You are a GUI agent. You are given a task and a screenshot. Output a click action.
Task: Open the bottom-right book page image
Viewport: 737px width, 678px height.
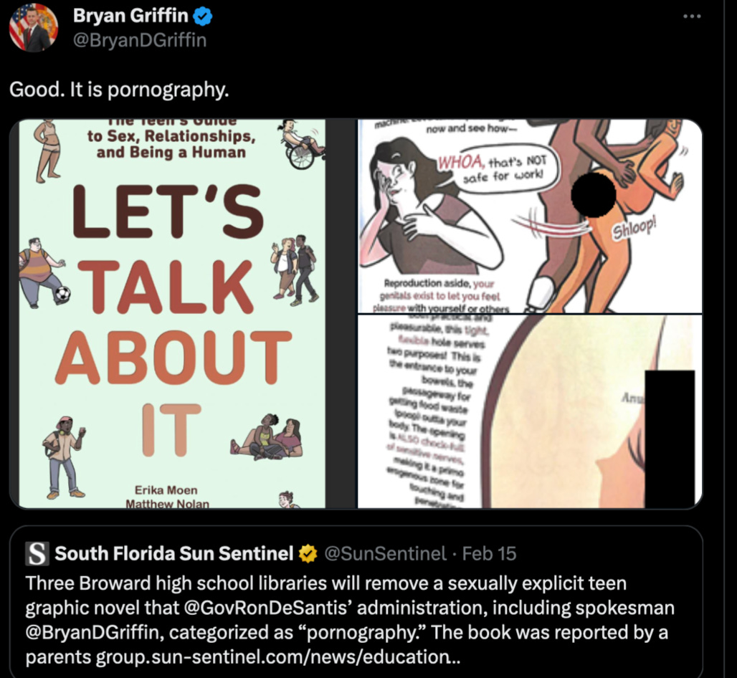tap(530, 411)
